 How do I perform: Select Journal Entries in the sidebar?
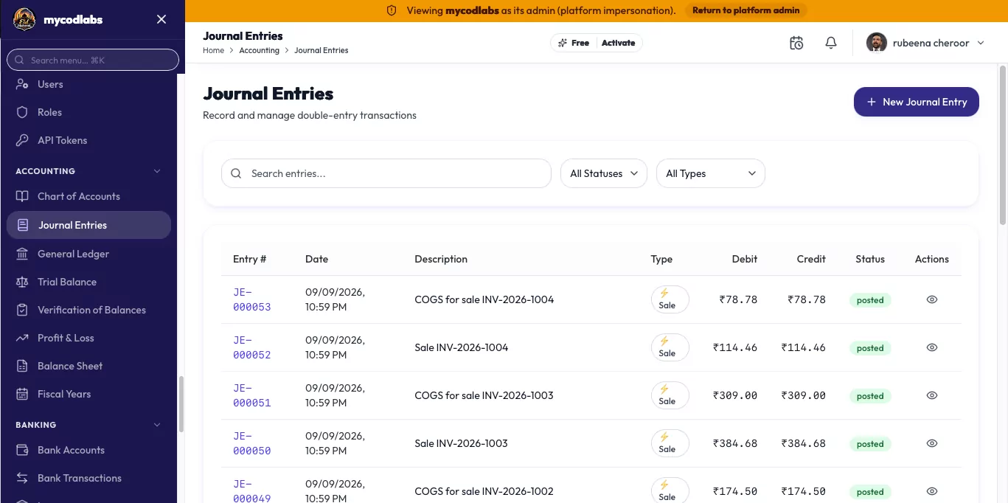pyautogui.click(x=88, y=225)
